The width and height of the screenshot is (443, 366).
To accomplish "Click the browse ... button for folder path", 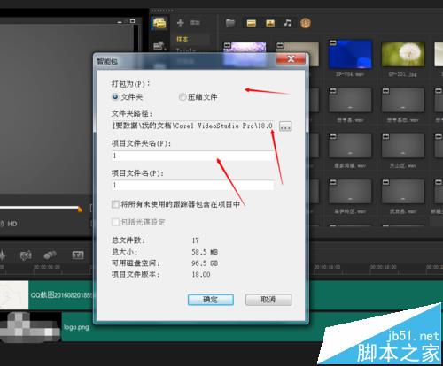I will 285,126.
